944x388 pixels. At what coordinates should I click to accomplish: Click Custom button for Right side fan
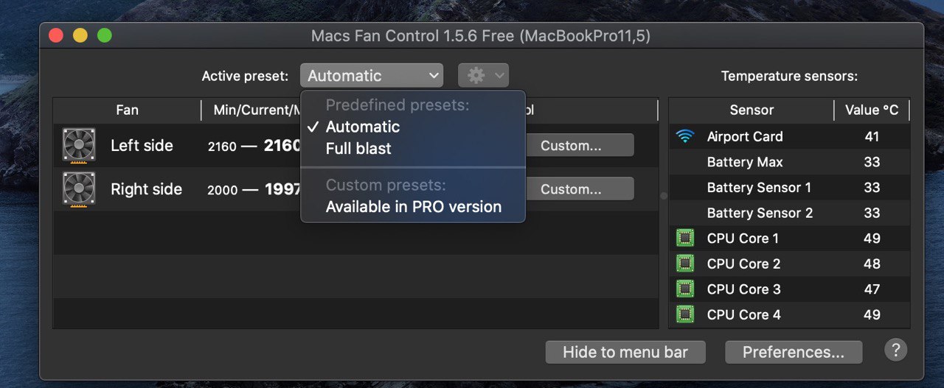click(579, 189)
